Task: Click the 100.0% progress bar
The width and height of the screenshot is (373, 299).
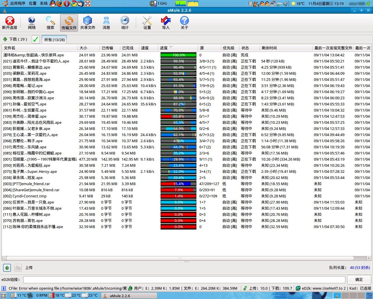Action: tap(178, 55)
